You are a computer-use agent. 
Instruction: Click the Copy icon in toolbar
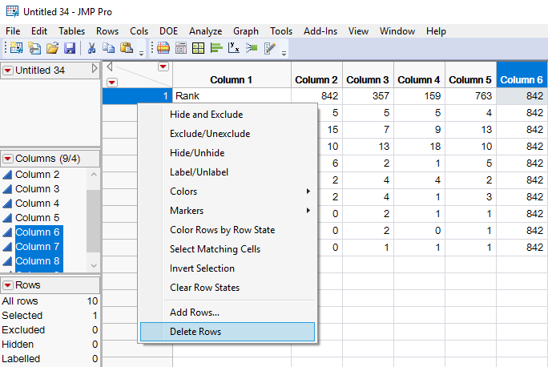tap(109, 47)
